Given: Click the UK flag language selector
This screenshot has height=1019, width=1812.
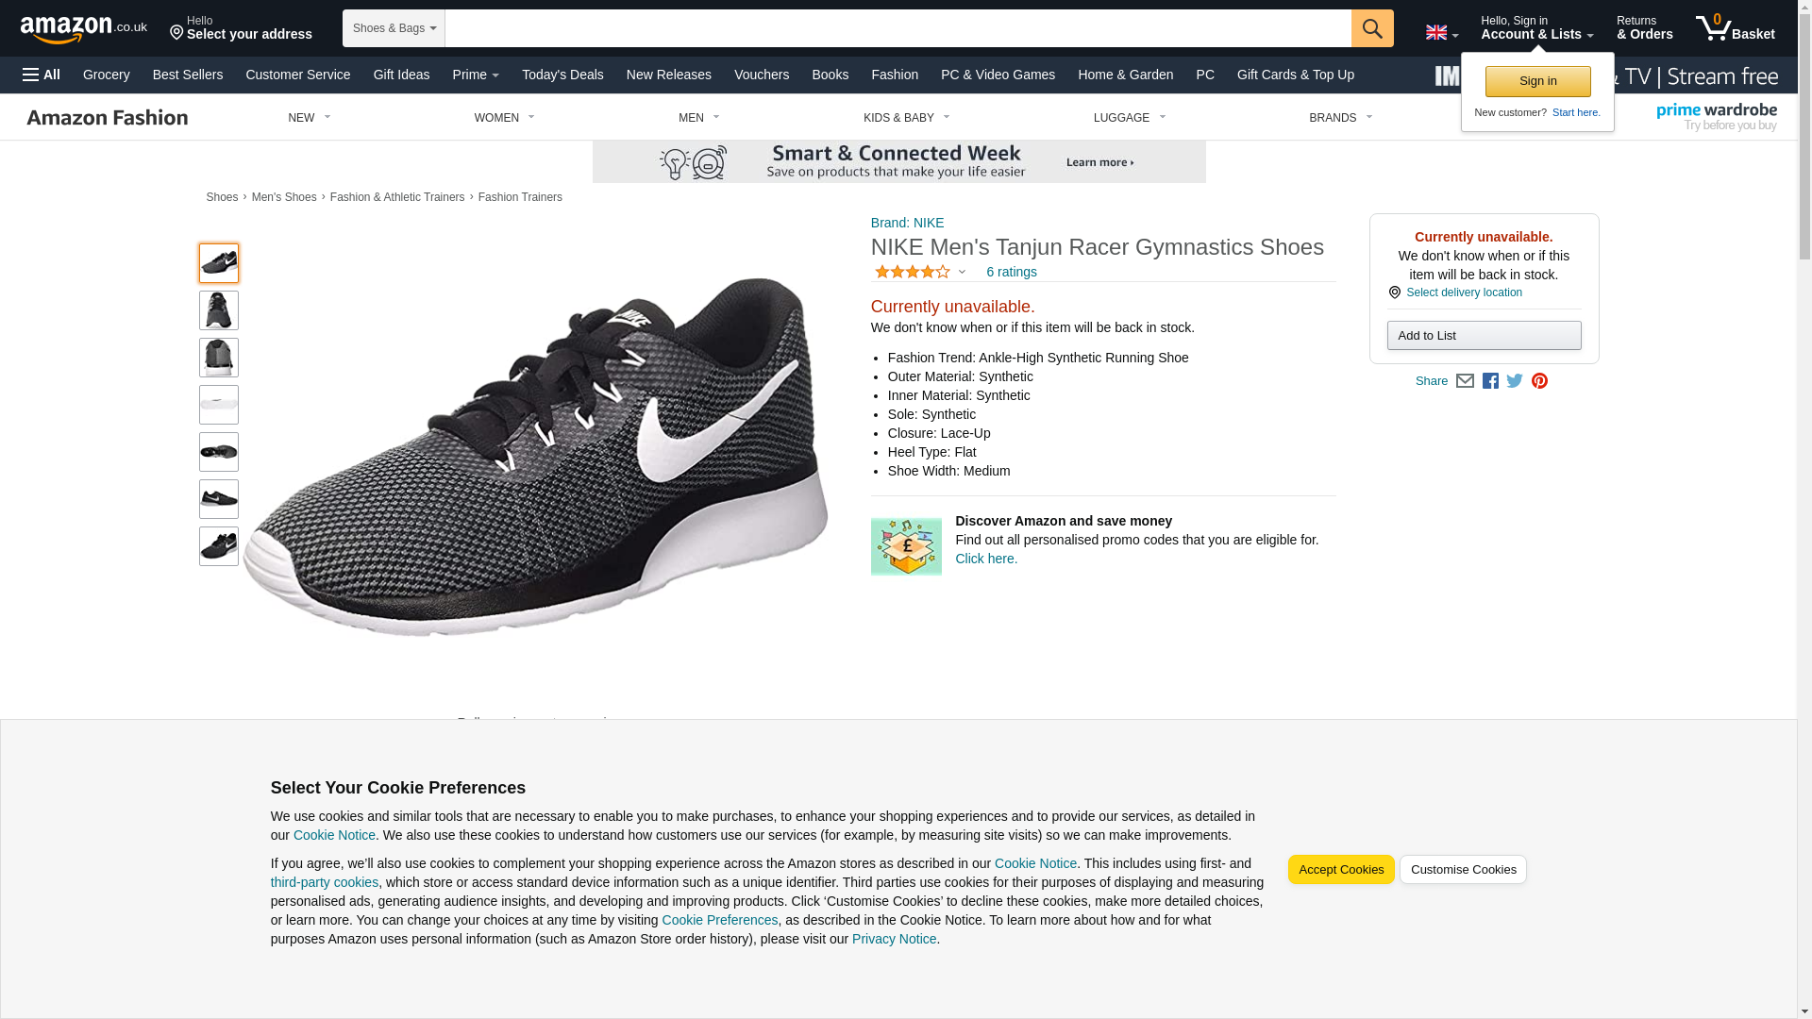Looking at the screenshot, I should pos(1441,33).
